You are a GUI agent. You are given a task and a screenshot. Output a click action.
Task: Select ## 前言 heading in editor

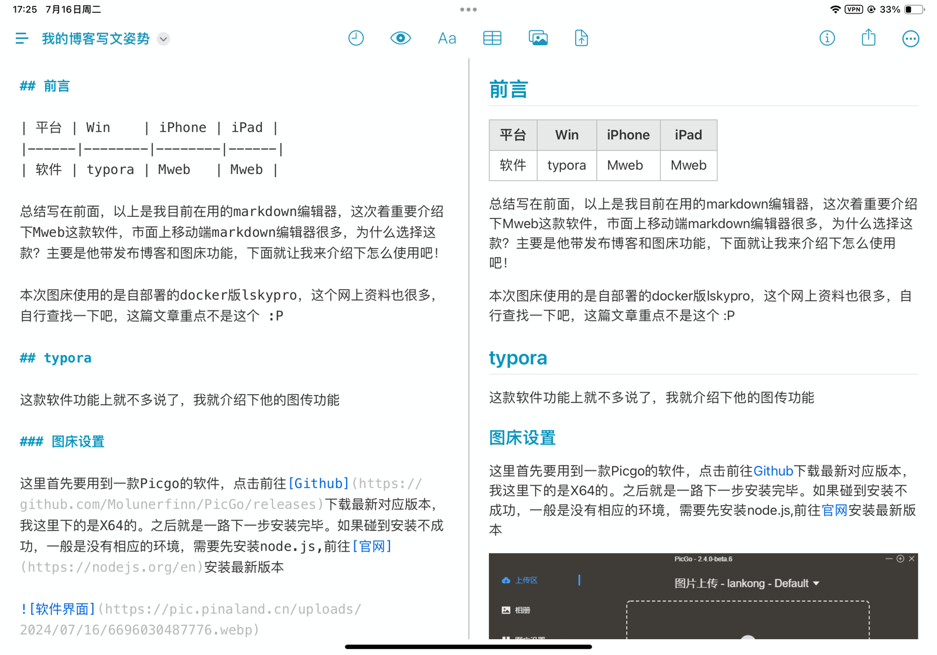[x=45, y=86]
